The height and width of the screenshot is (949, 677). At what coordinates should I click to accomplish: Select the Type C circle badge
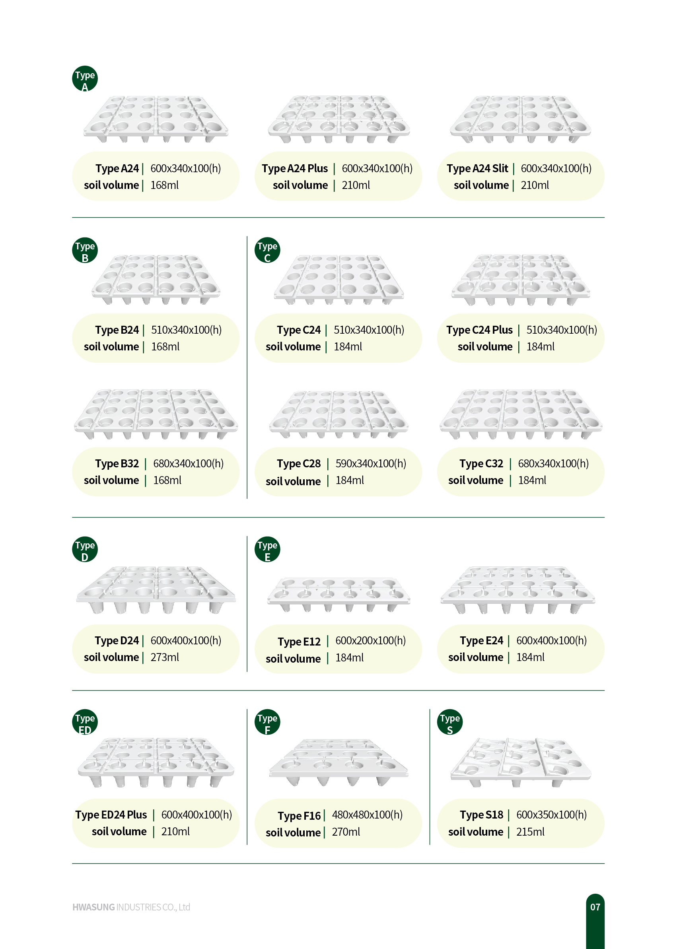click(x=267, y=250)
